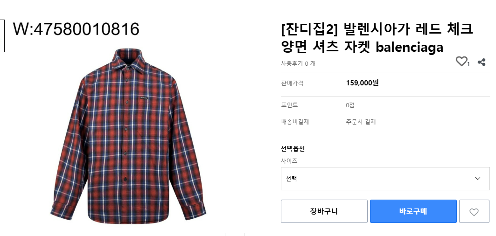Click the heart wishlist button beside 바로구매
The image size is (496, 236).
pos(474,212)
